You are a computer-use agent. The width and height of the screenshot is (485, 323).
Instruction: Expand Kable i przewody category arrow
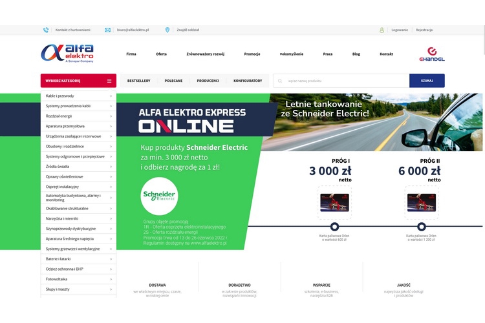[111, 96]
